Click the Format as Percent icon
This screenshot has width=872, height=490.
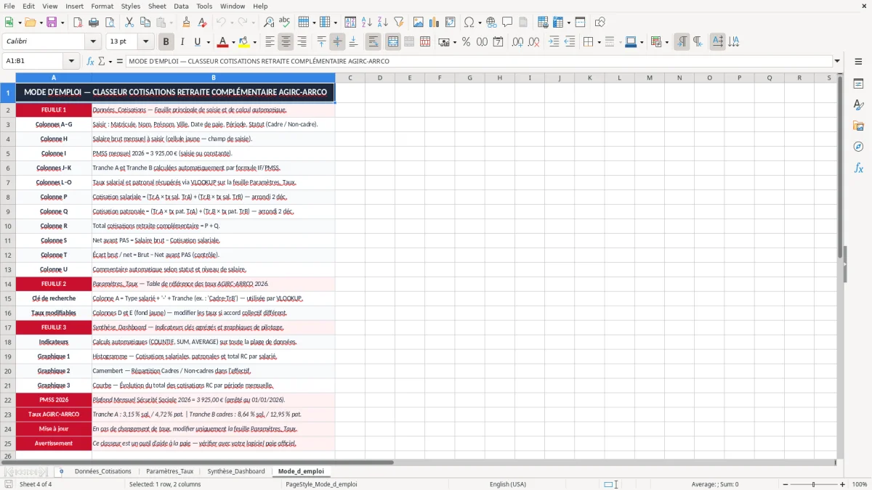point(466,42)
